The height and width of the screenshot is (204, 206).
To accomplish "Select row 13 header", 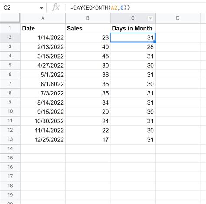I will pos(10,139).
